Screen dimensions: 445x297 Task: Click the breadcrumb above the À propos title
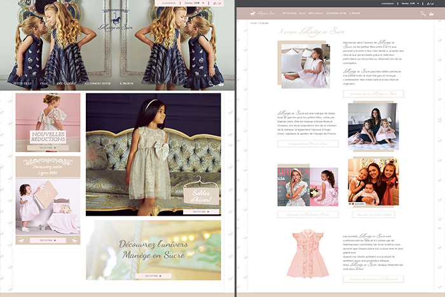(x=259, y=23)
